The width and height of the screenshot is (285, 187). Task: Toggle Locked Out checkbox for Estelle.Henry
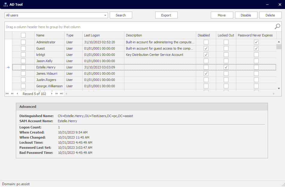click(226, 67)
